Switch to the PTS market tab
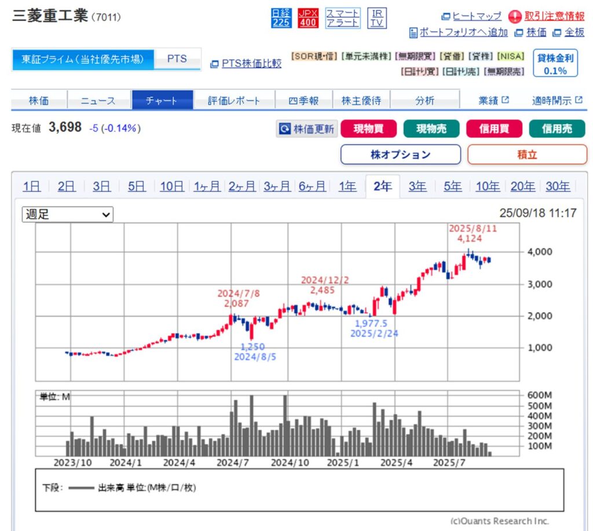593x531 pixels. click(177, 59)
